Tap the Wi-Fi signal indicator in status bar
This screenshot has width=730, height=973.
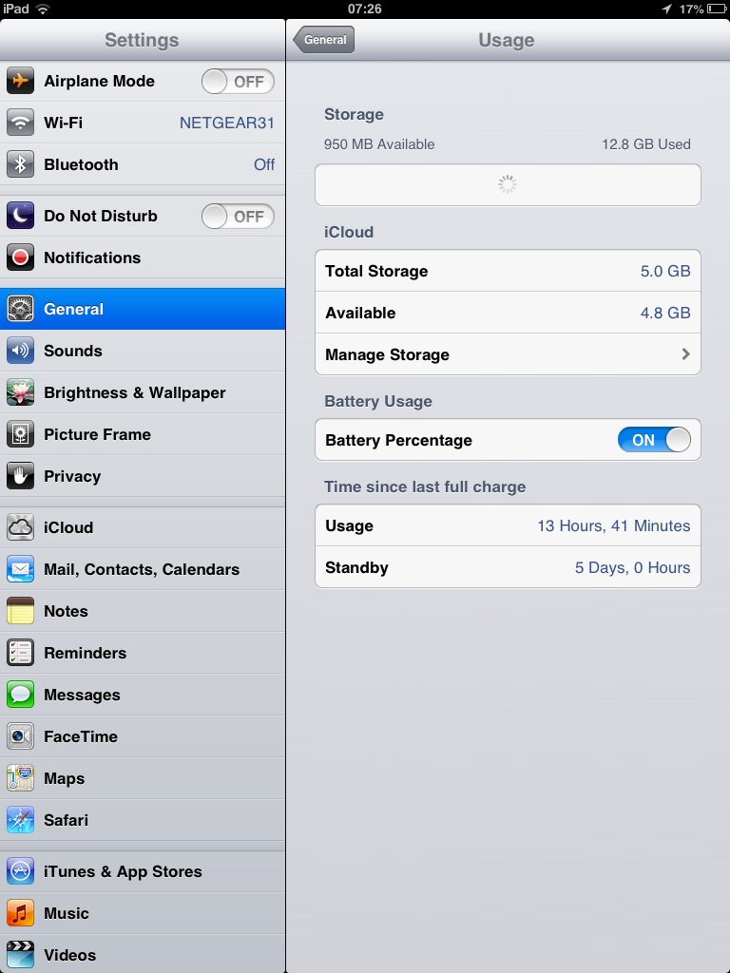tap(42, 9)
